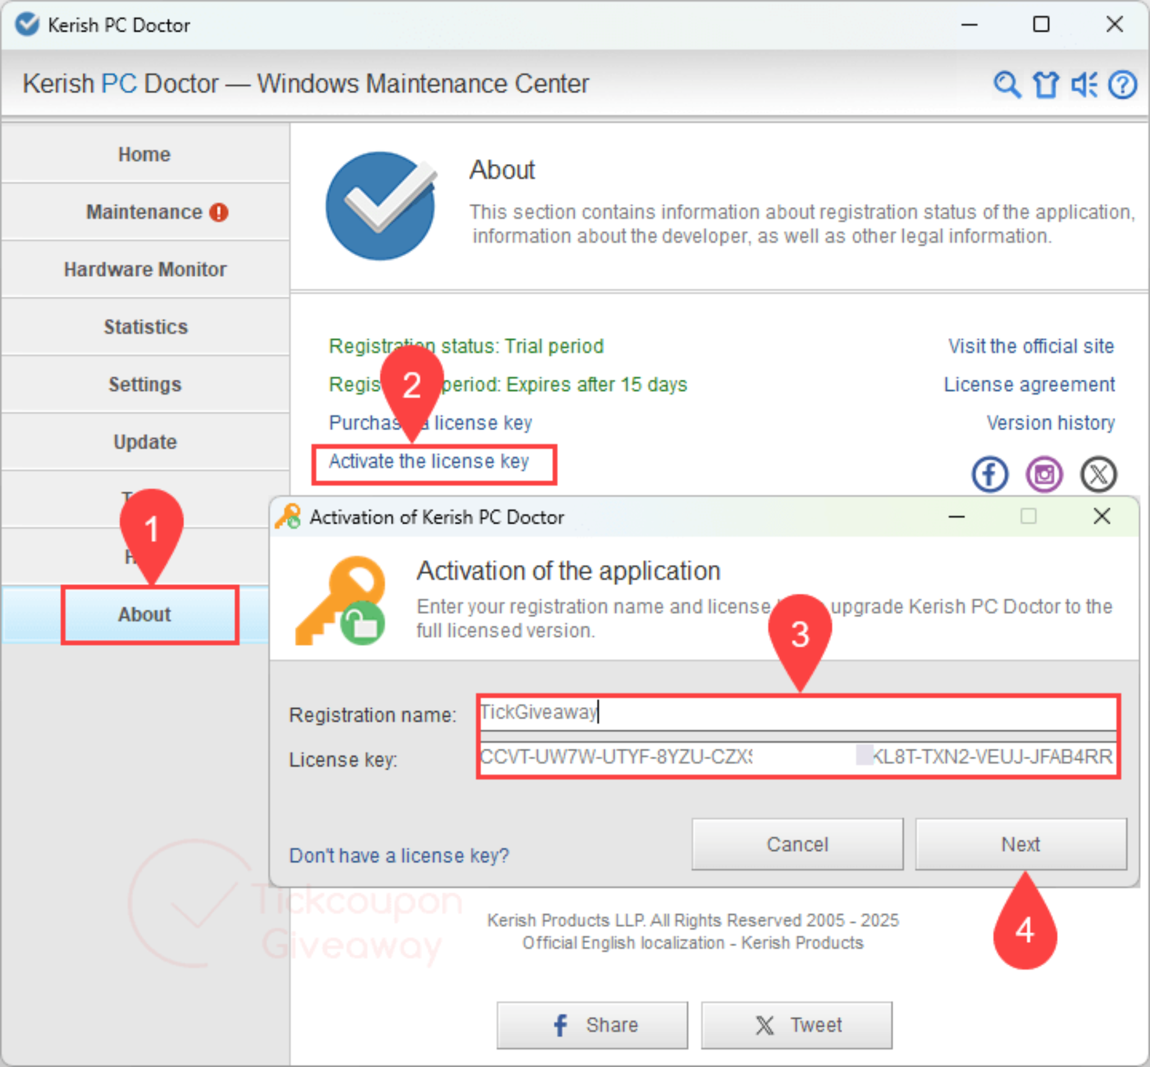Switch to the Statistics section

coord(144,327)
